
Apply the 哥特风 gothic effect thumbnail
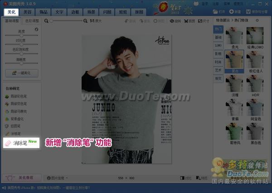pyautogui.click(x=234, y=132)
